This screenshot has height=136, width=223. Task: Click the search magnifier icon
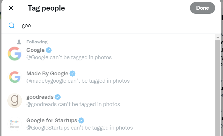tap(12, 25)
